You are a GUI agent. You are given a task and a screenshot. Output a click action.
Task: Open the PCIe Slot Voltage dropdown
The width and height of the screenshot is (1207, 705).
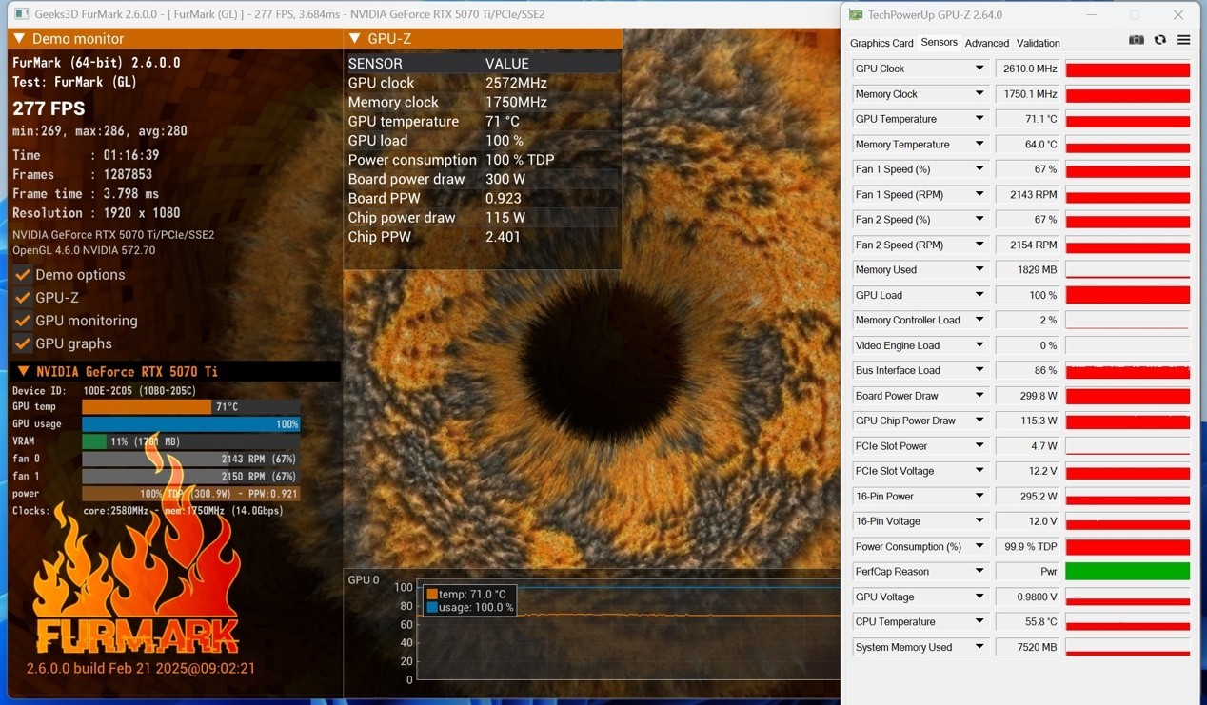[979, 471]
